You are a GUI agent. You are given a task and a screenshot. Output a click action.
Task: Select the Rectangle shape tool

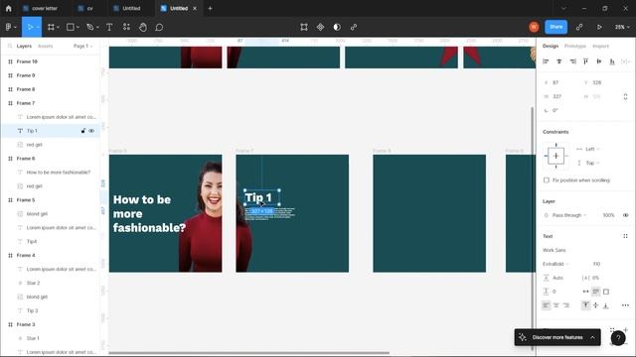pyautogui.click(x=71, y=27)
